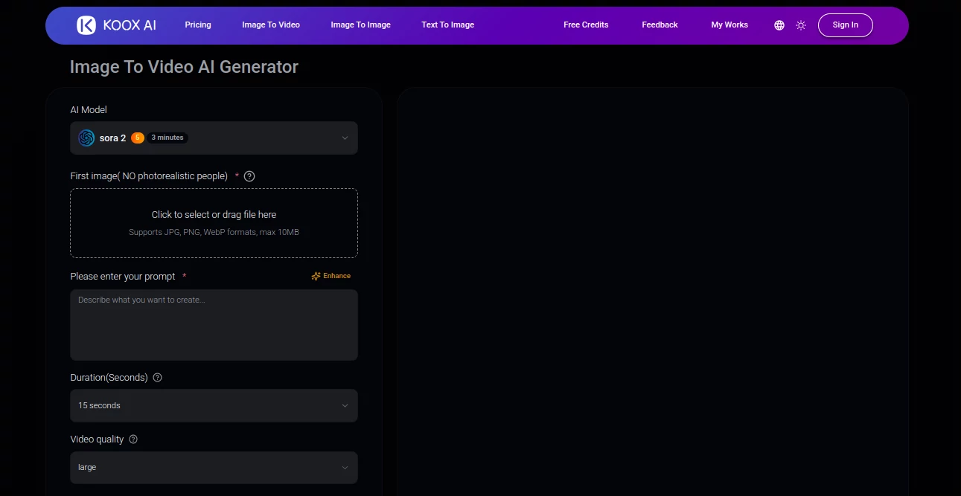Click the Video quality help icon
This screenshot has width=961, height=496.
click(133, 439)
